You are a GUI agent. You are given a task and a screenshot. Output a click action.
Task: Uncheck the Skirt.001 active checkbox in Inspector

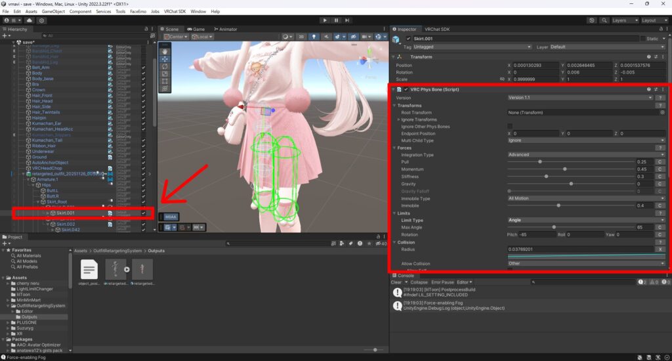pos(408,39)
